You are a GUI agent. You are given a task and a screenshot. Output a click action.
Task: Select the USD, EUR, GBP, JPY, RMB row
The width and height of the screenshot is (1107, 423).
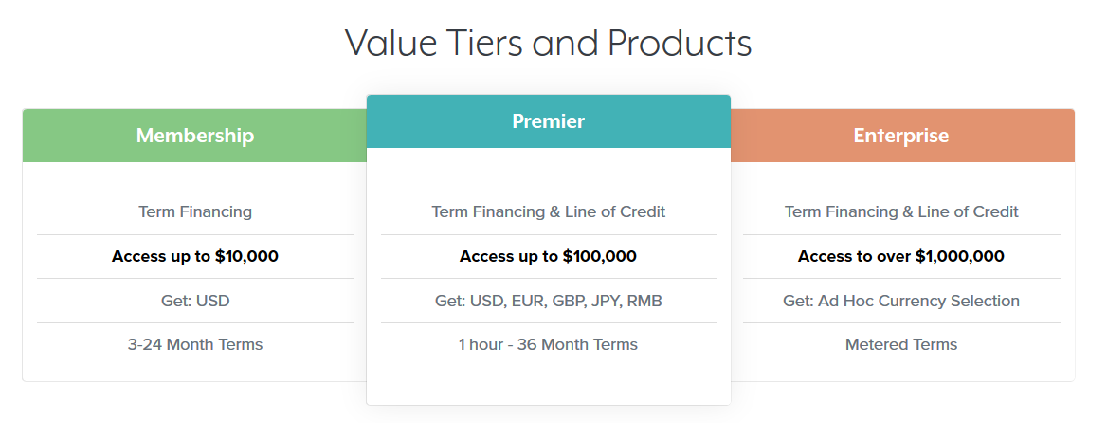549,301
